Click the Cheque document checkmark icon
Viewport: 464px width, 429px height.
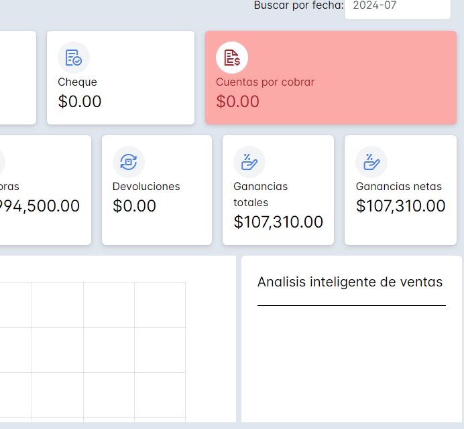pos(74,58)
